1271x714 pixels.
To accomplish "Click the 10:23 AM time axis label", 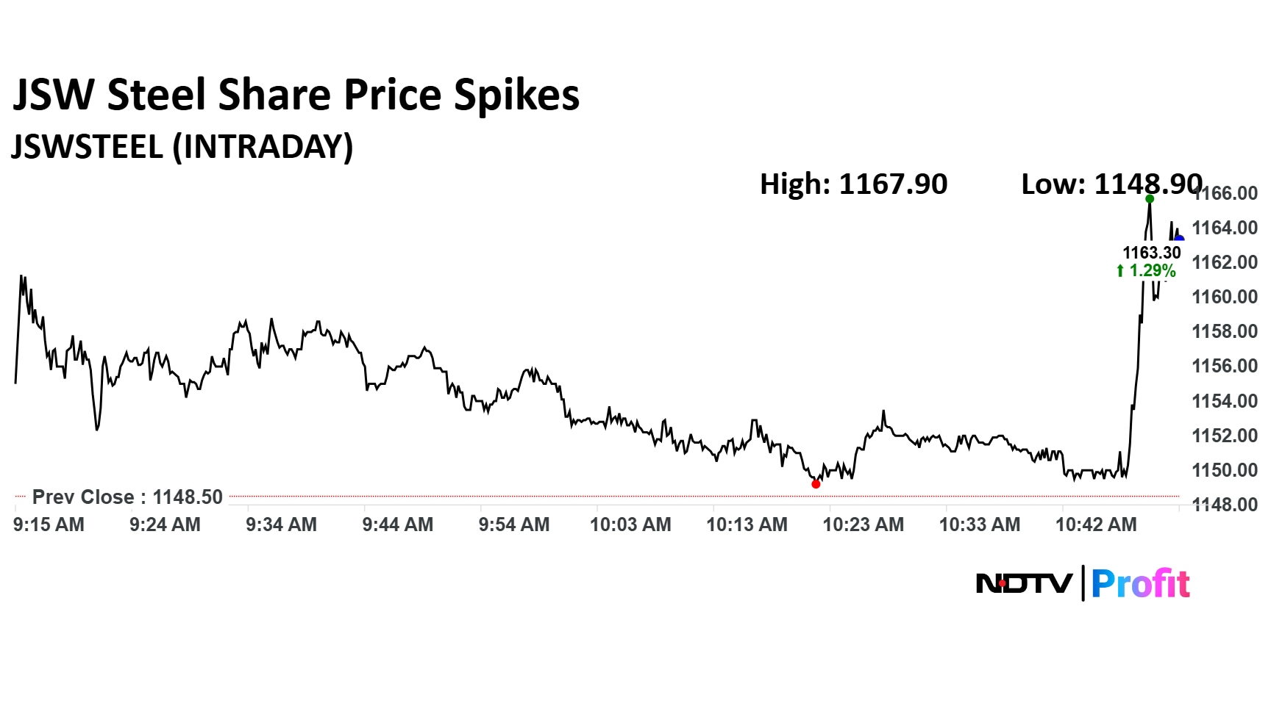I will pos(863,524).
